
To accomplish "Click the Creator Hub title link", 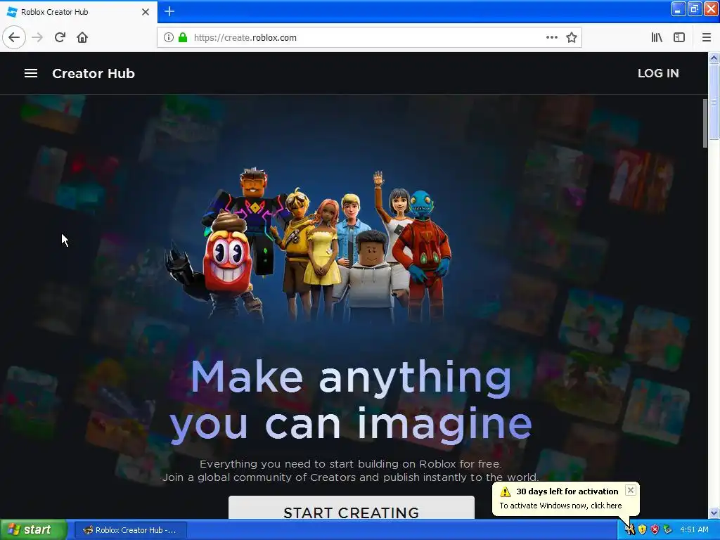I will (94, 73).
